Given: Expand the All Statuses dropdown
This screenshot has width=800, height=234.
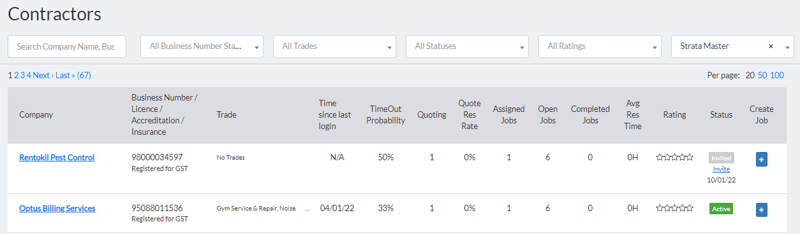Looking at the screenshot, I should 467,46.
